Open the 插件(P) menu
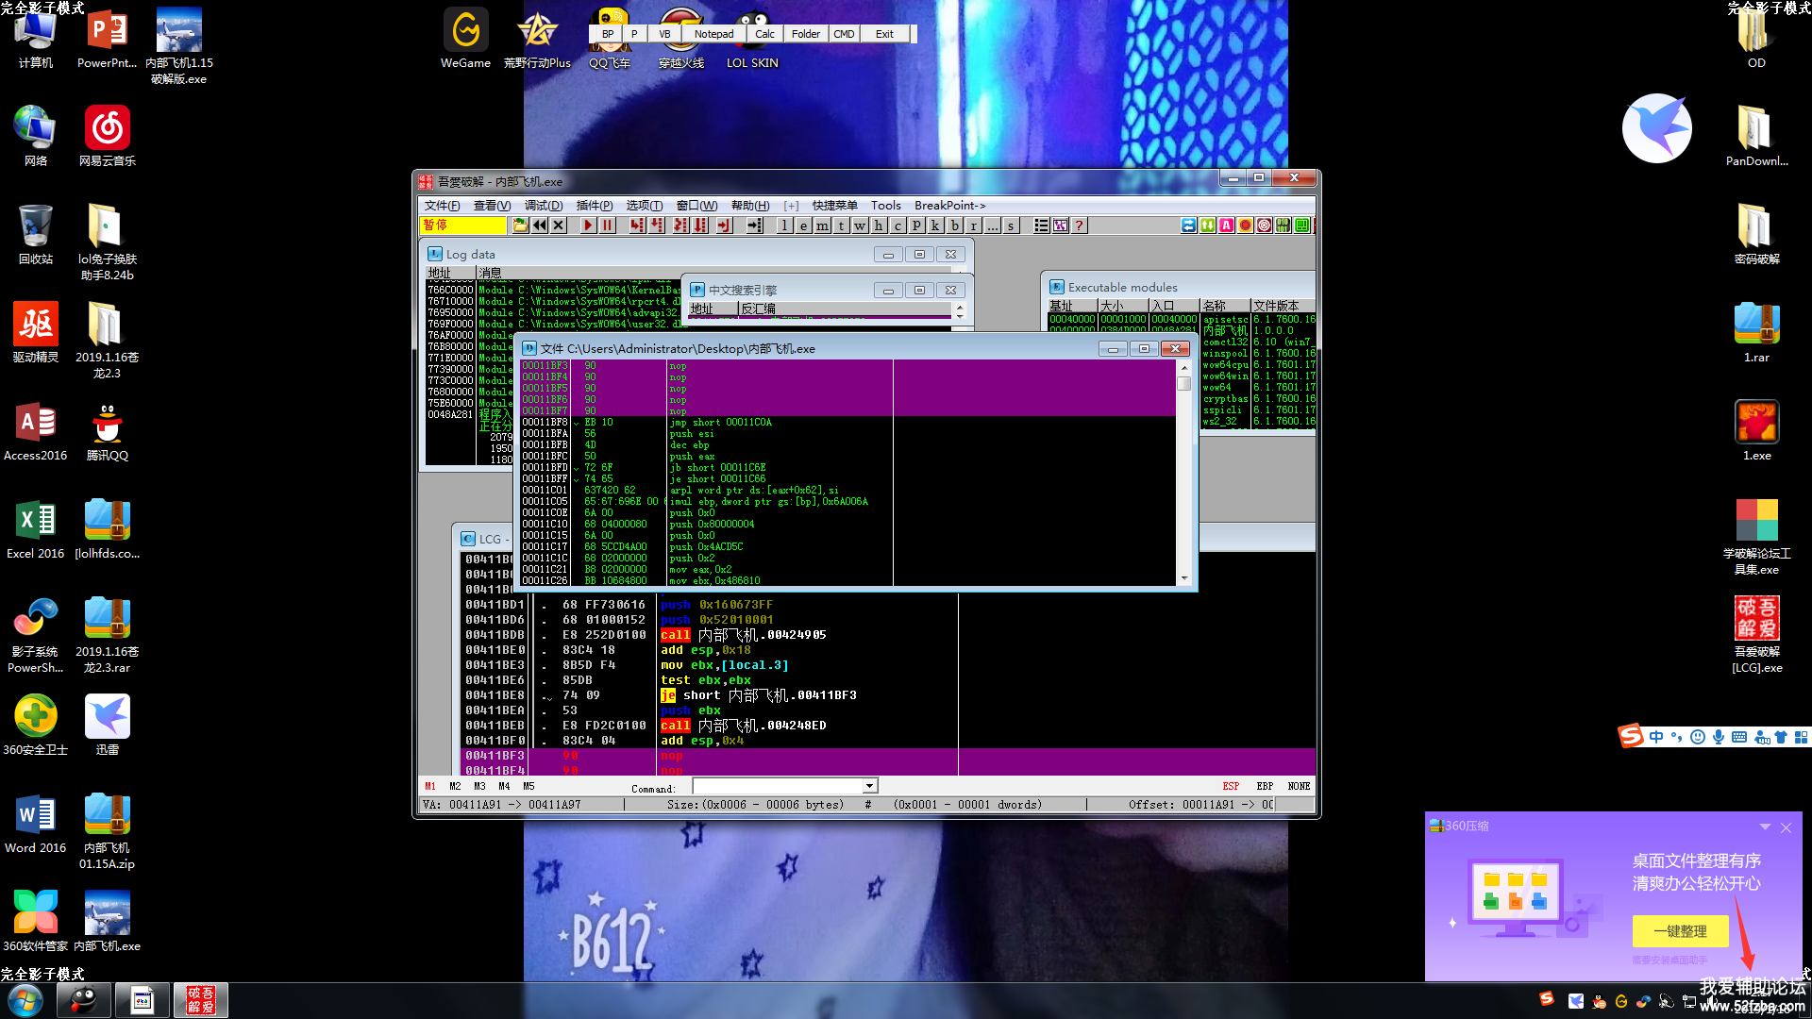 [595, 206]
